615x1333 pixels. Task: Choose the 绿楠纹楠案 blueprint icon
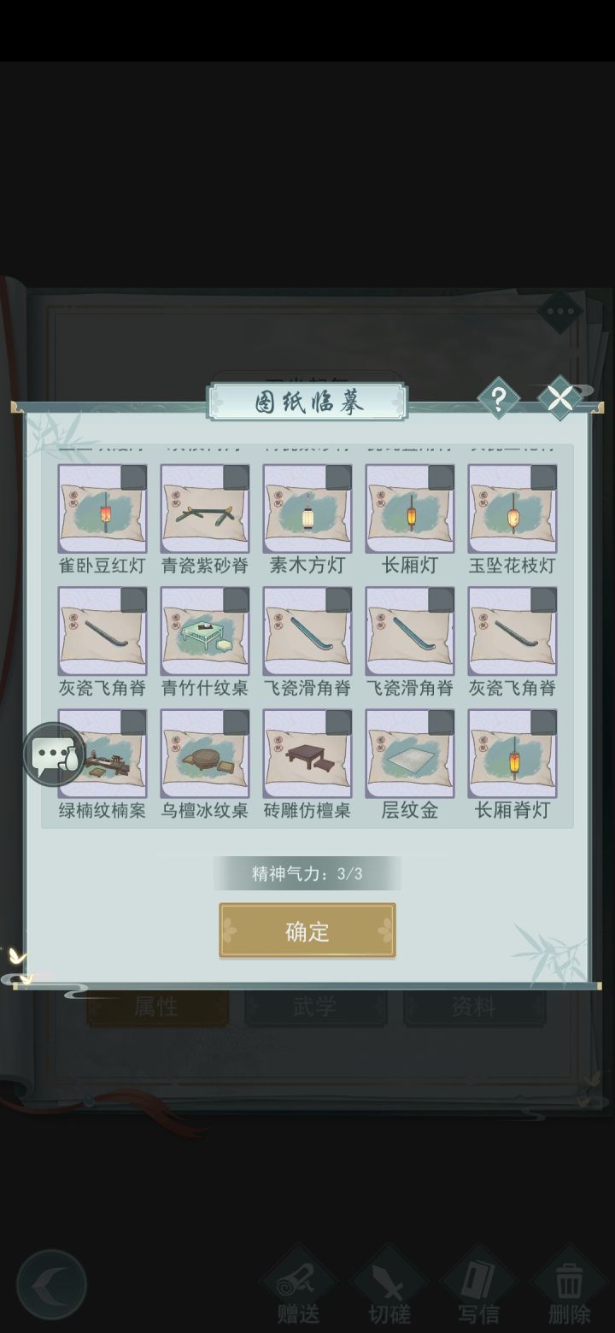tap(102, 753)
